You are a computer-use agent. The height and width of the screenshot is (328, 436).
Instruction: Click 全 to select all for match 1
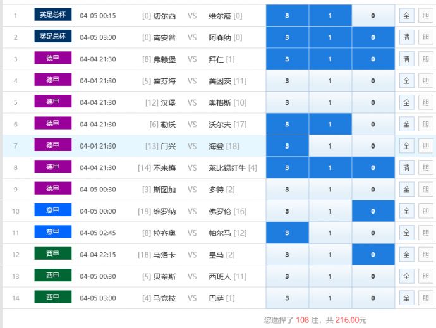tap(406, 16)
